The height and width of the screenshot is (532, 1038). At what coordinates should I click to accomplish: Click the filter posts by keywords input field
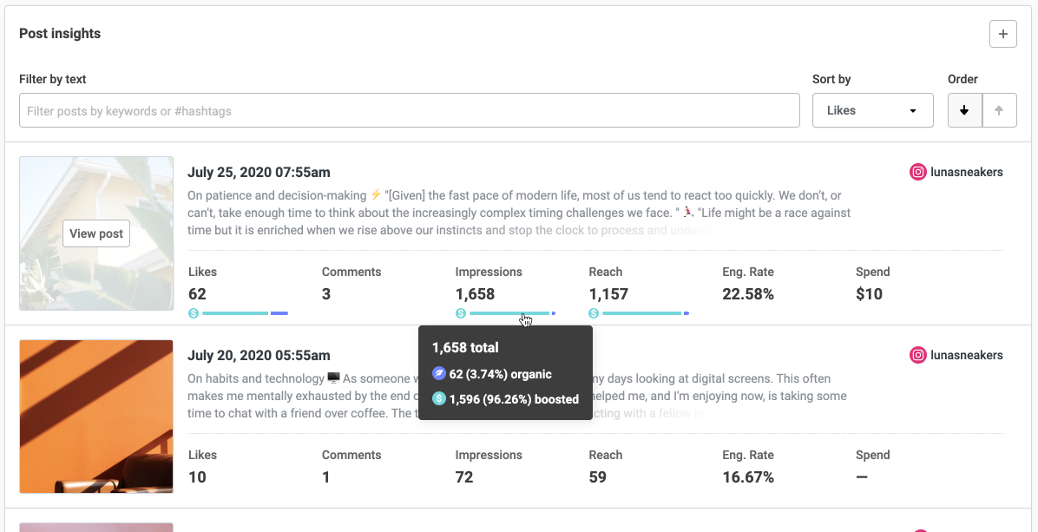pyautogui.click(x=410, y=109)
